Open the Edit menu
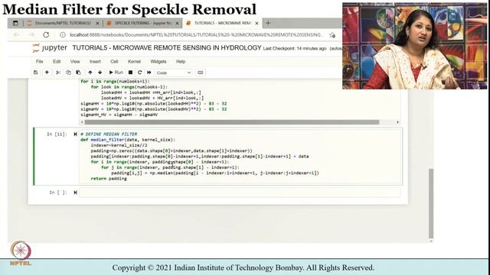The height and width of the screenshot is (275, 490). (57, 61)
